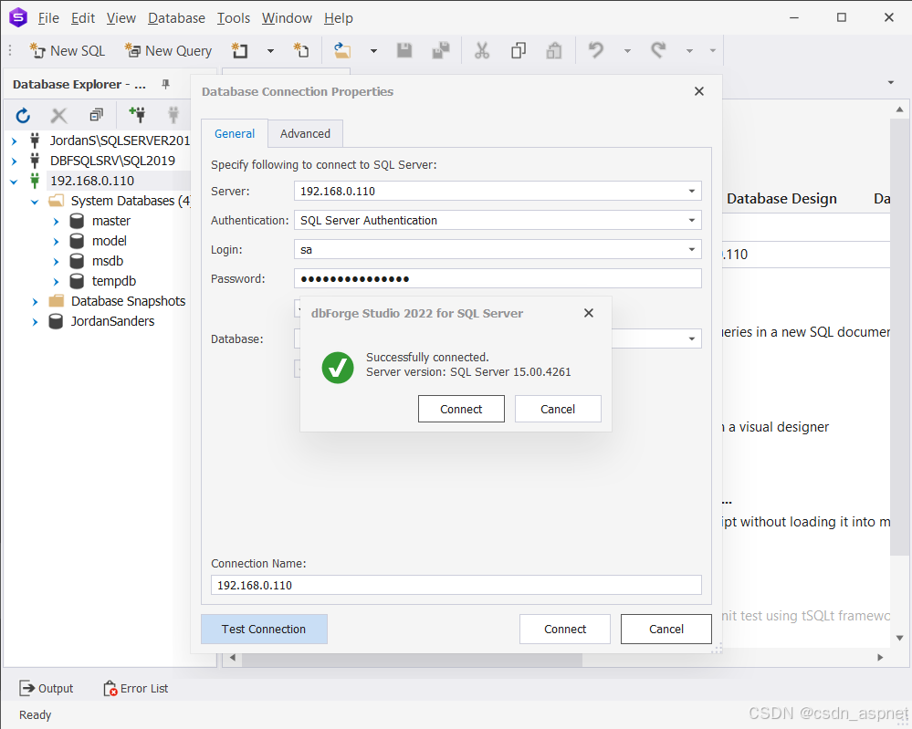Open the Open File dropdown arrow
The width and height of the screenshot is (912, 729).
[x=374, y=51]
